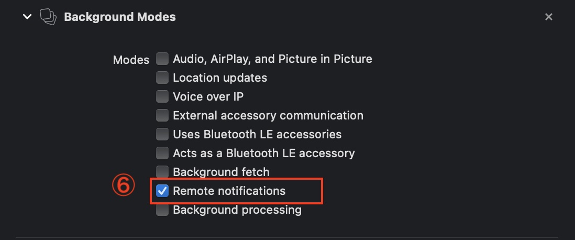The height and width of the screenshot is (240, 575).
Task: Click the Voice over IP label text
Action: tap(208, 96)
